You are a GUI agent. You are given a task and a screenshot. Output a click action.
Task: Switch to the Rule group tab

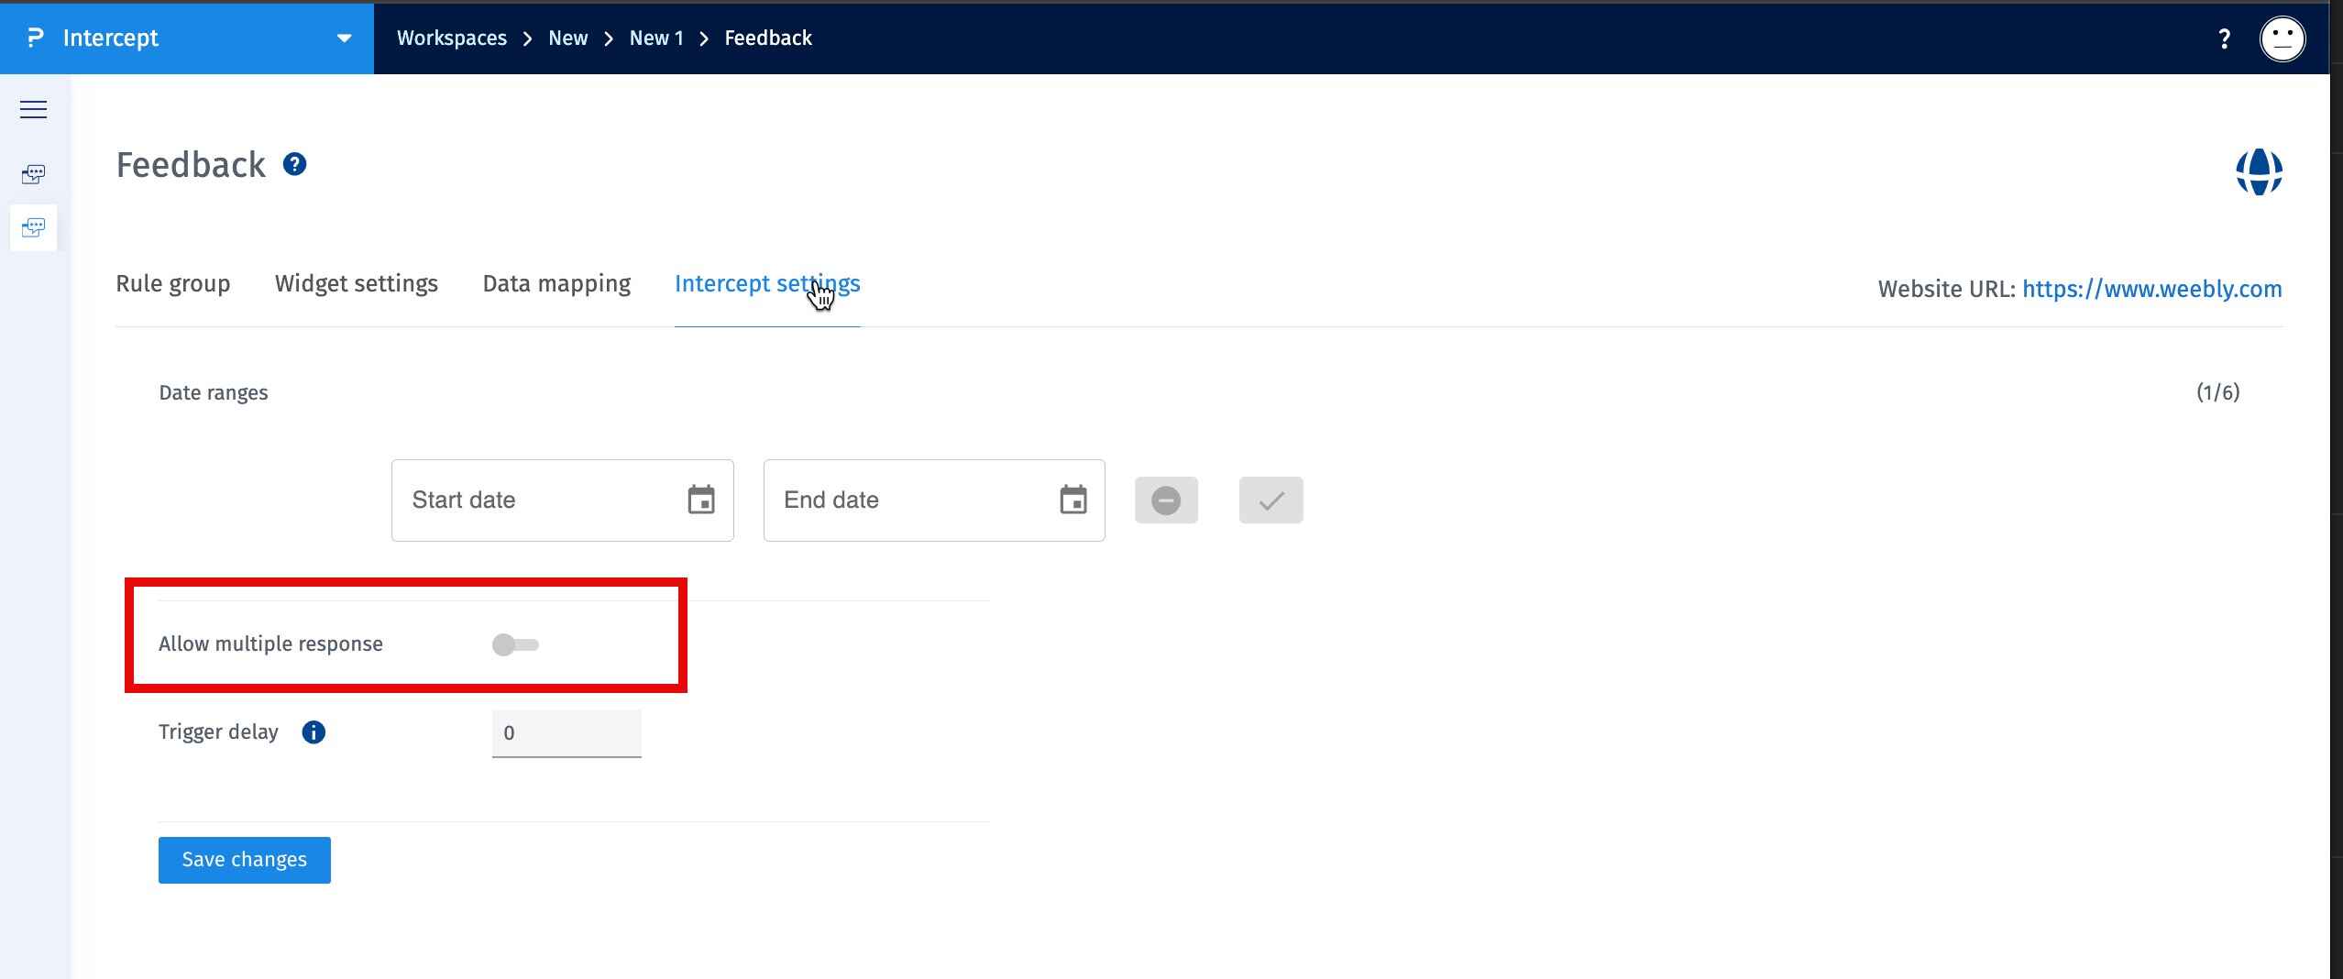point(173,284)
